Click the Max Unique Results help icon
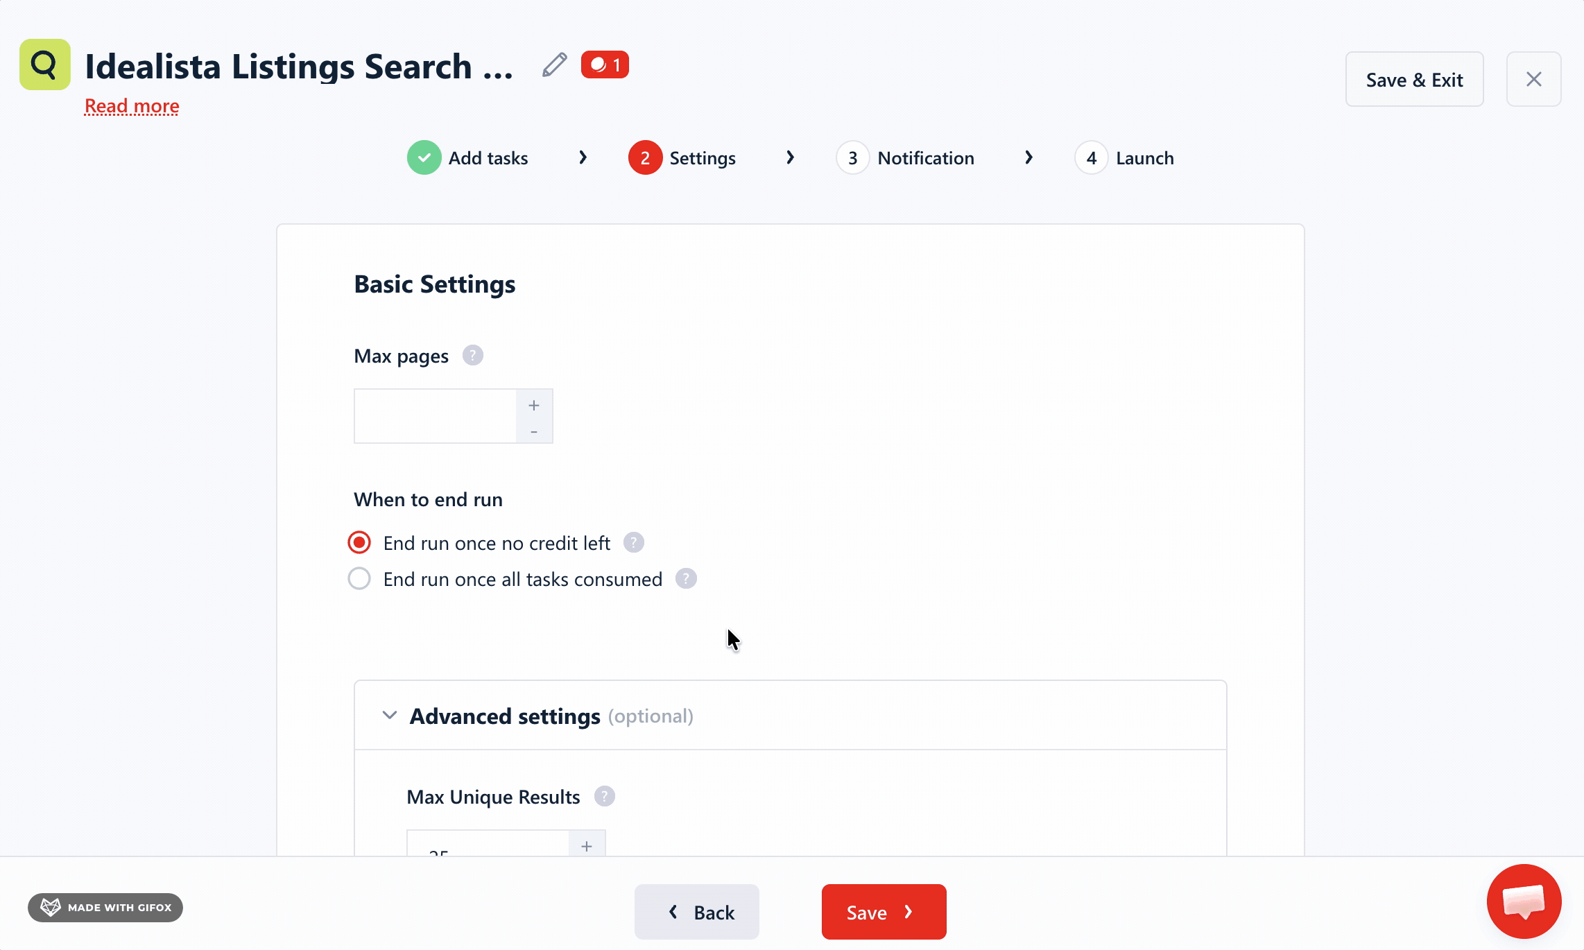This screenshot has height=950, width=1584. click(x=604, y=796)
